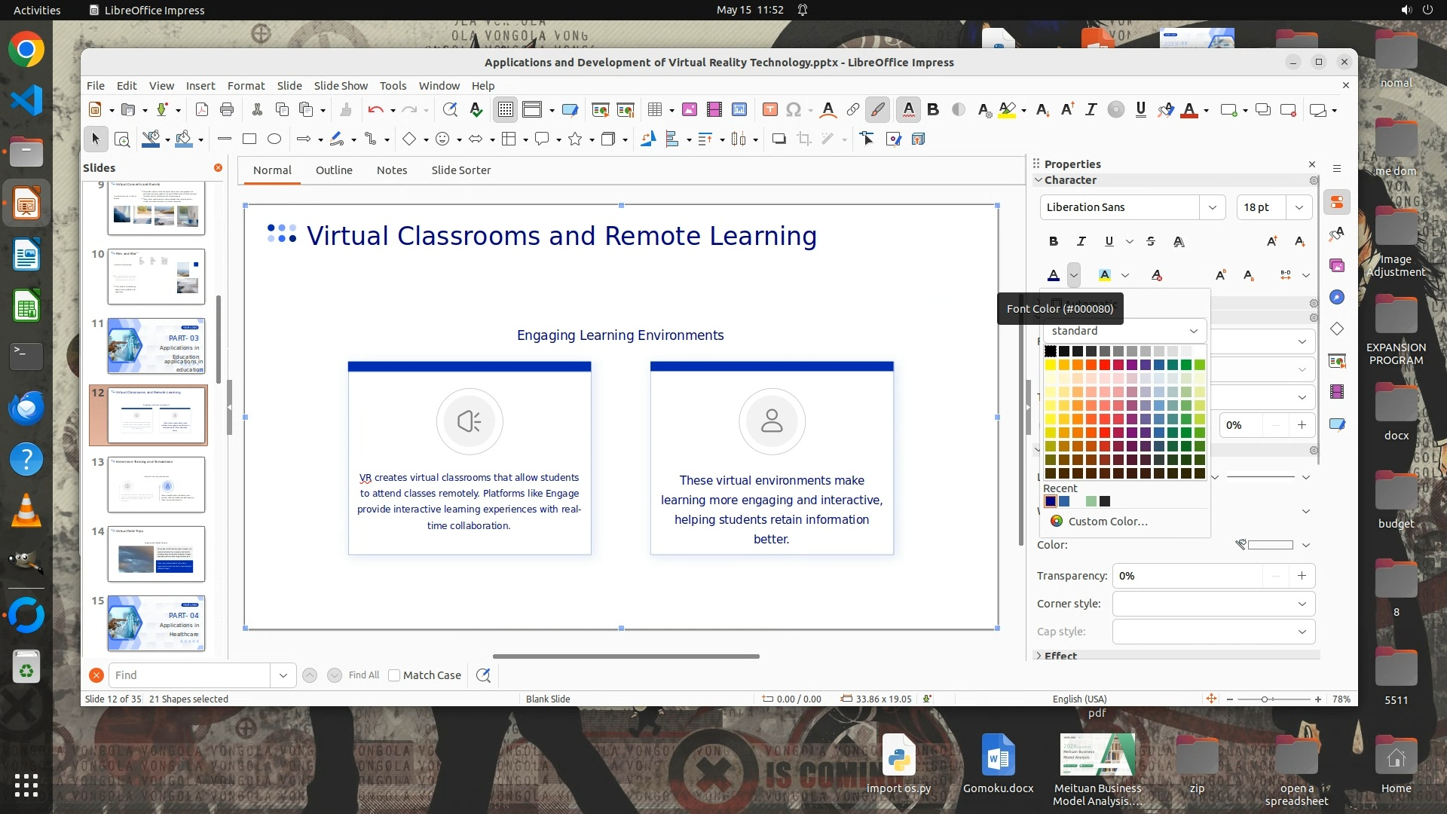This screenshot has width=1447, height=814.
Task: Open the Slide Show menu
Action: [x=341, y=86]
